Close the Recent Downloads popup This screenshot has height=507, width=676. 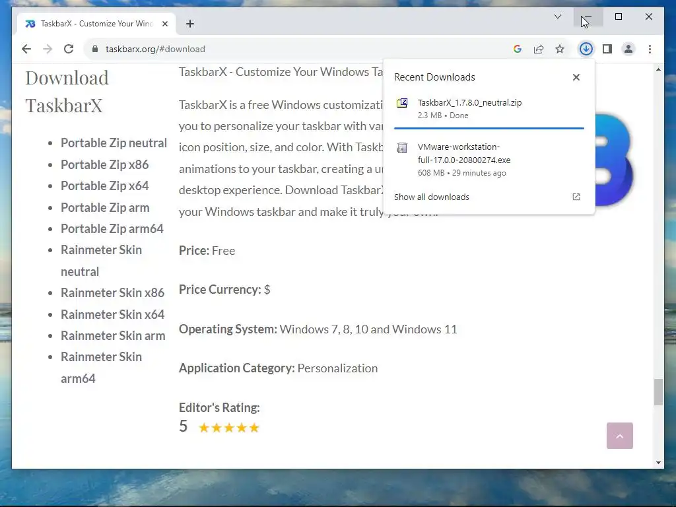click(576, 77)
